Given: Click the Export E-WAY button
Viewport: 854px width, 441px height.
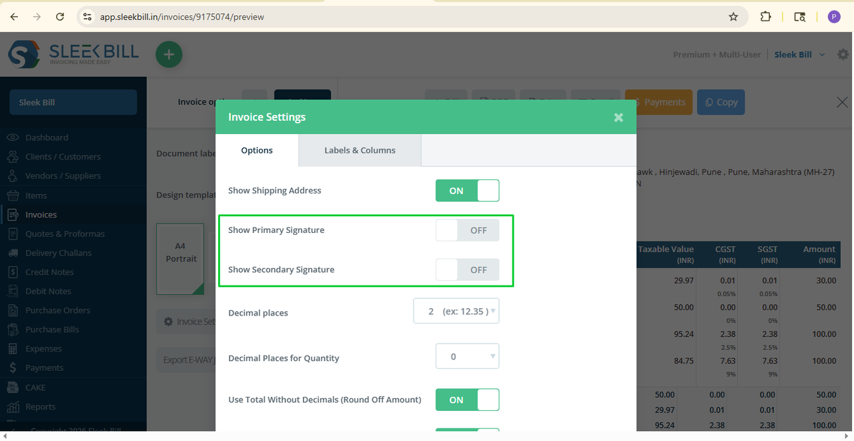Looking at the screenshot, I should tap(186, 360).
